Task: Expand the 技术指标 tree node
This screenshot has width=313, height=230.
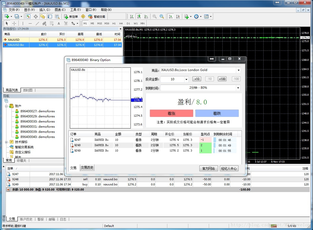Action: 6,142
